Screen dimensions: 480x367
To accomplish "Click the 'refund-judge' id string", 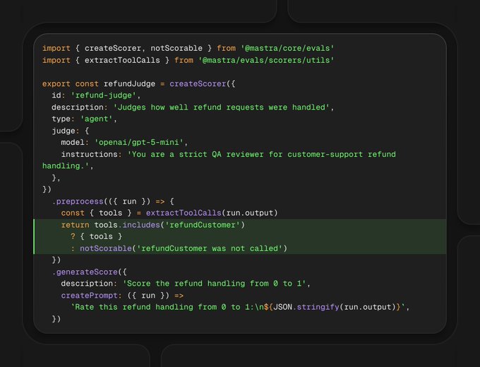I will click(103, 95).
